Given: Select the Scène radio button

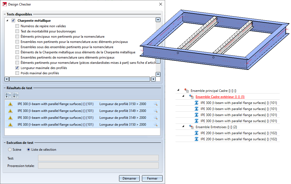Looking at the screenshot, I should click(10, 150).
